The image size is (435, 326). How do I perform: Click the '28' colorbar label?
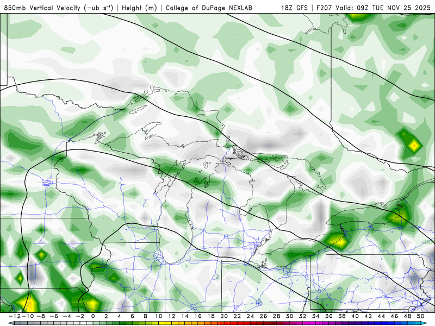[276, 316]
